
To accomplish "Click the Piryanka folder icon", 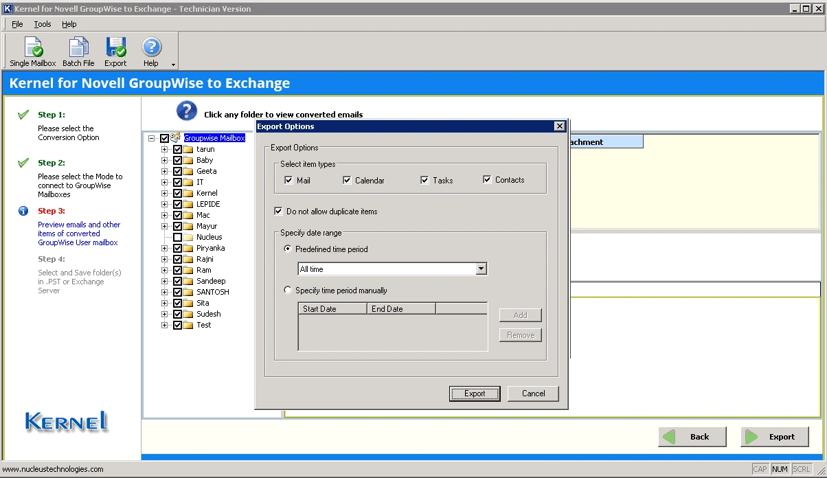I will pyautogui.click(x=188, y=248).
